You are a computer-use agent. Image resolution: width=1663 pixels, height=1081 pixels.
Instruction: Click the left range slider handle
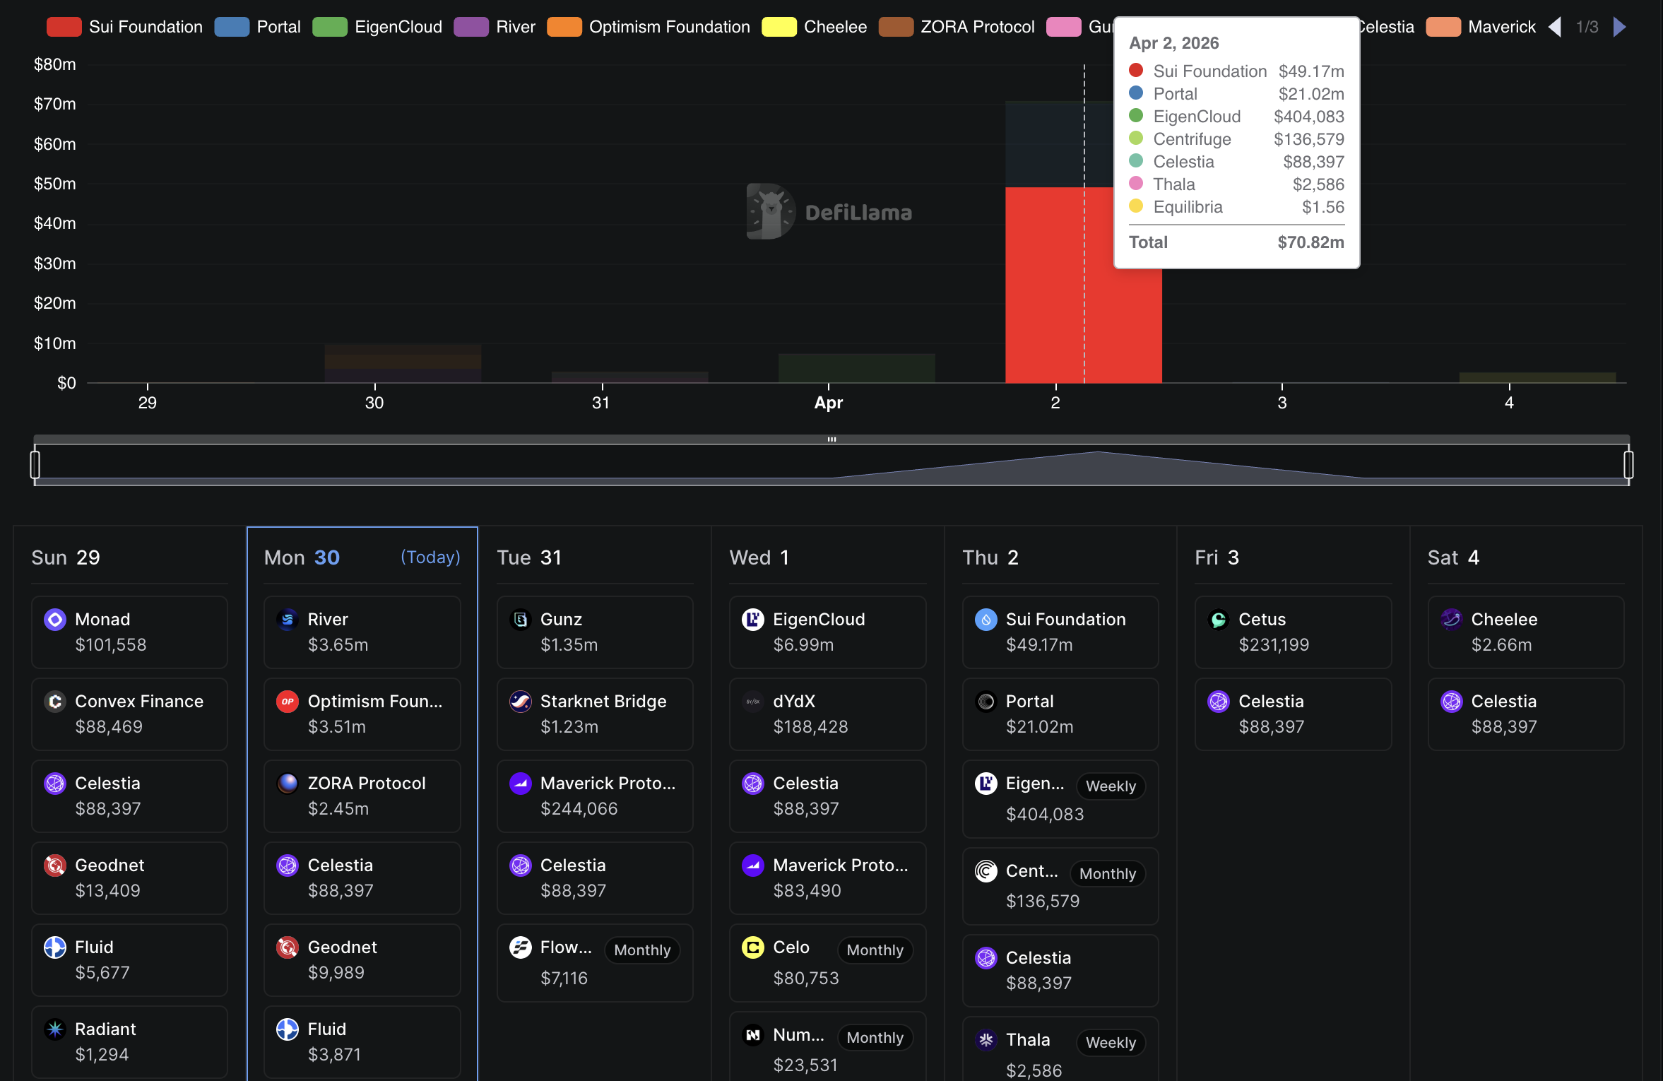[x=35, y=465]
